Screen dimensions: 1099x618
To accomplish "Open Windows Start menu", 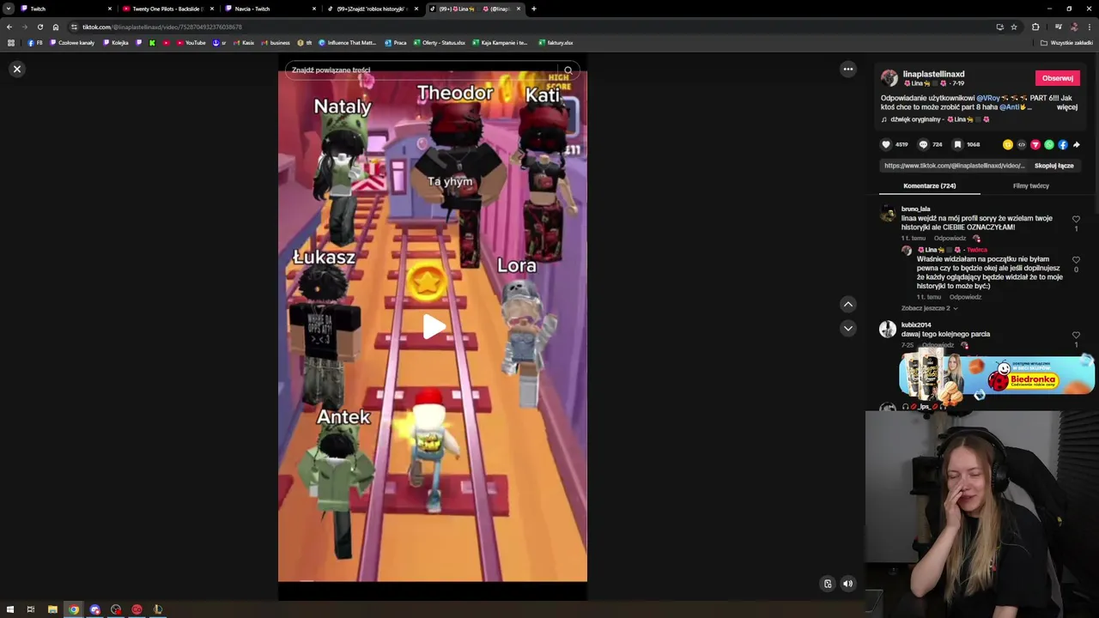I will click(x=9, y=609).
